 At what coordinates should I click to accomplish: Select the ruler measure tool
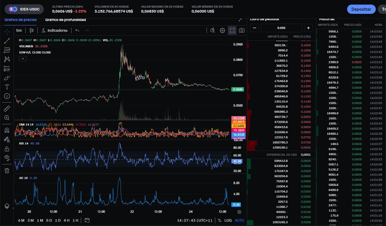pos(7,109)
